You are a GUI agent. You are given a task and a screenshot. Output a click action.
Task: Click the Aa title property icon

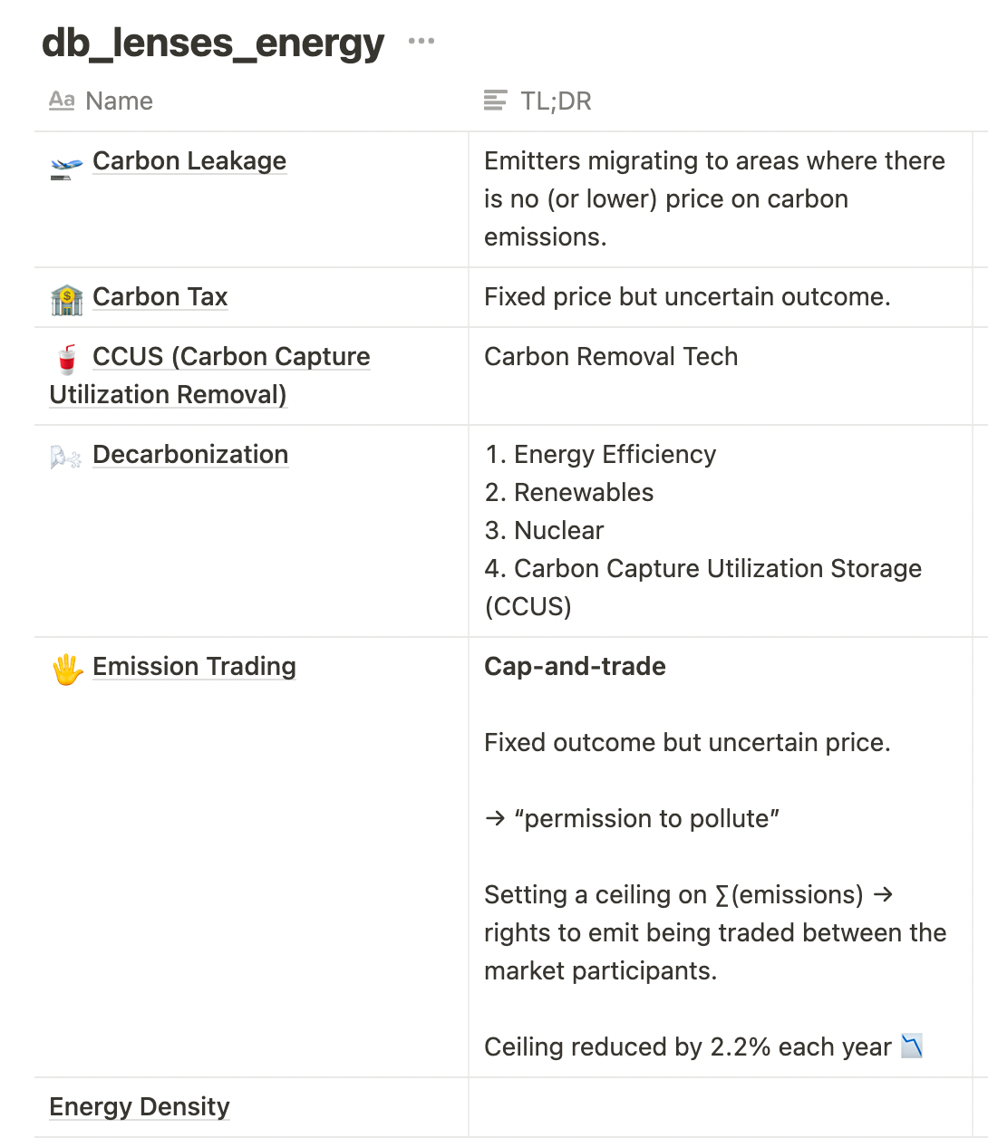62,101
